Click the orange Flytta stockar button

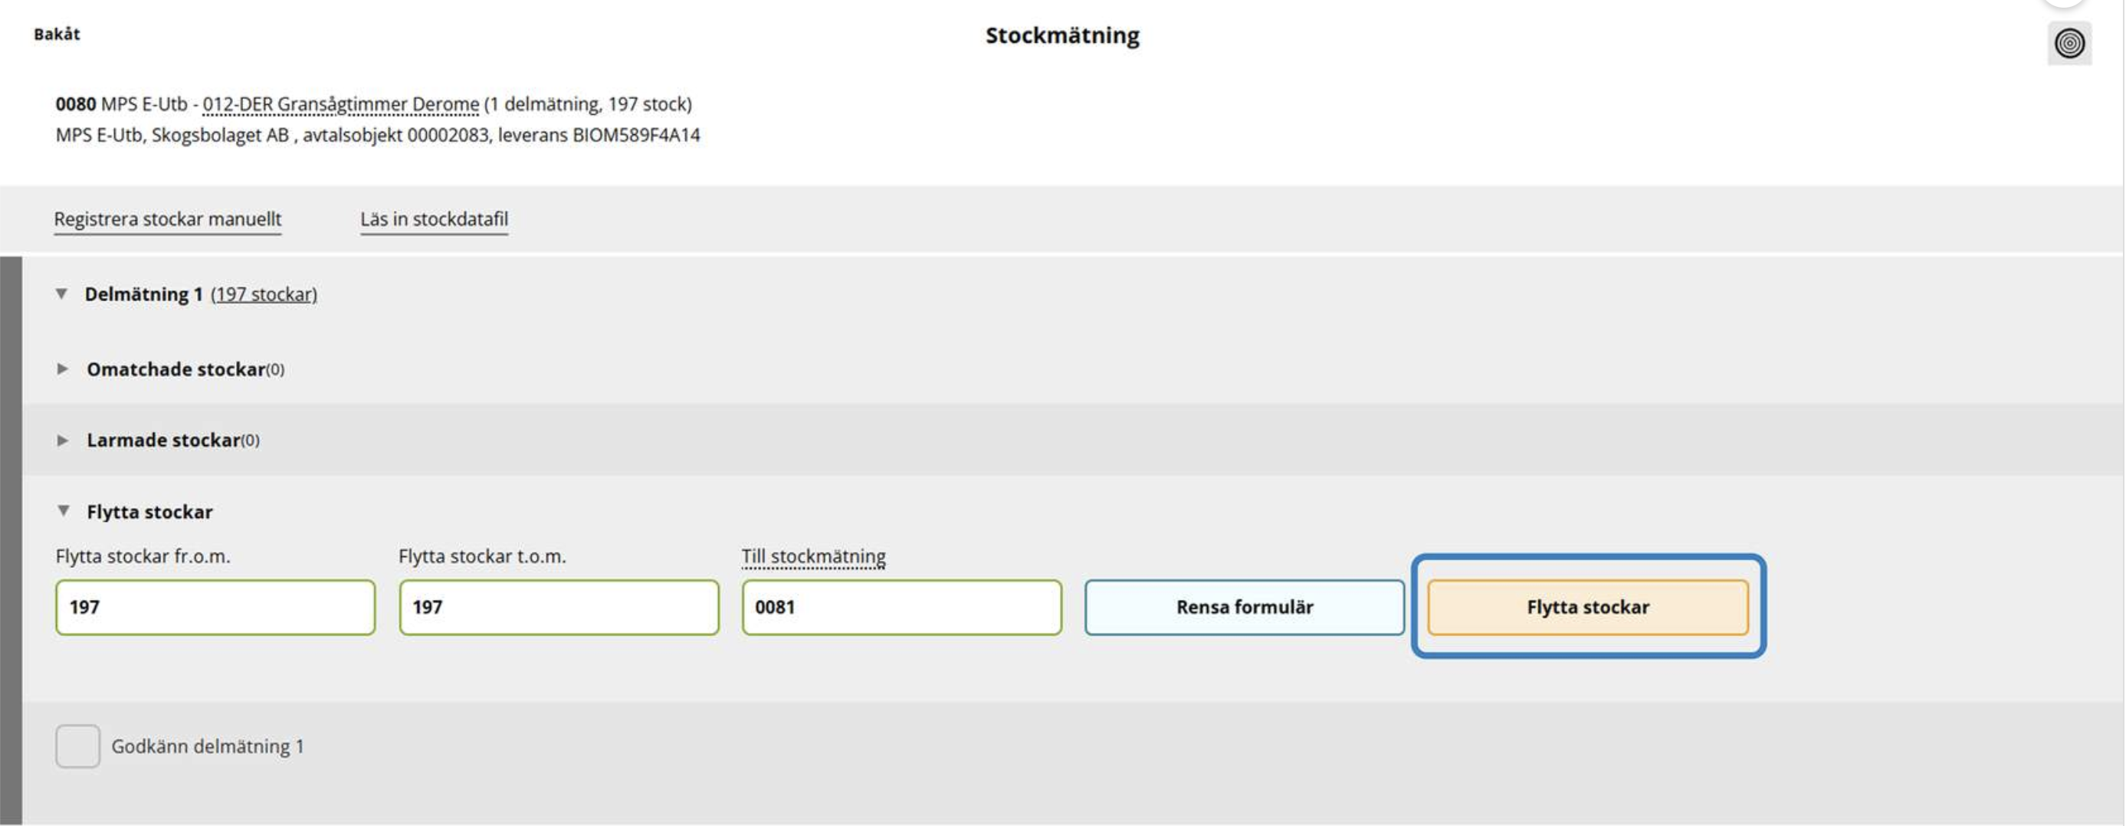coord(1588,608)
